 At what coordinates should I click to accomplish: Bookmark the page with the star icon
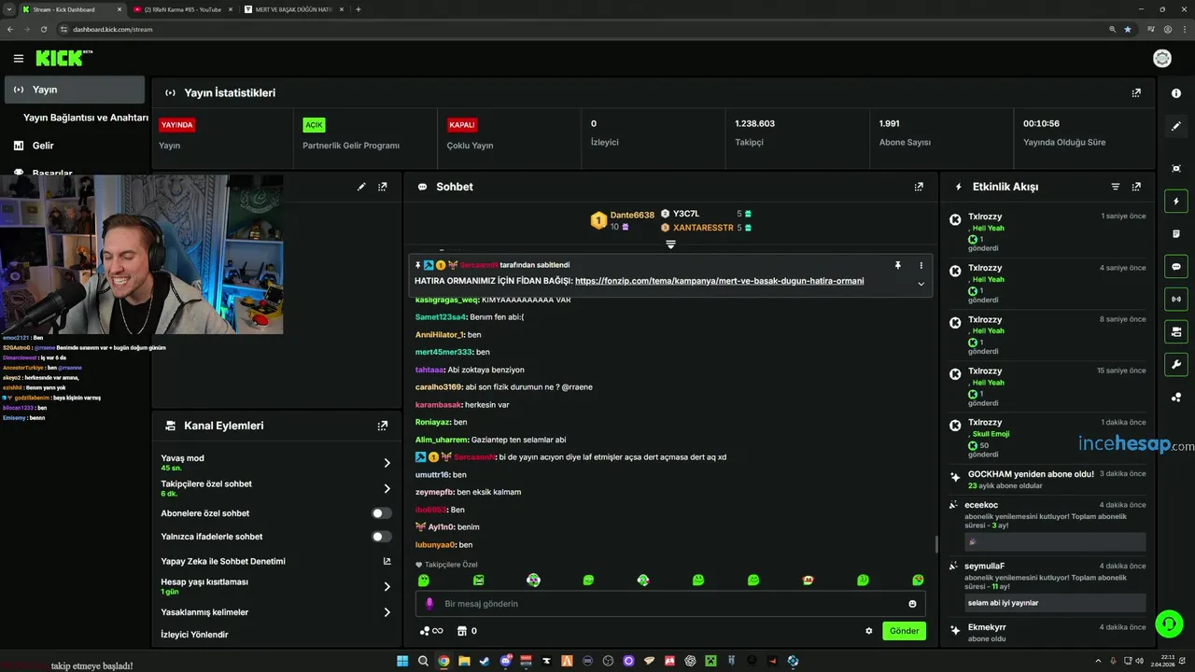coord(1128,29)
